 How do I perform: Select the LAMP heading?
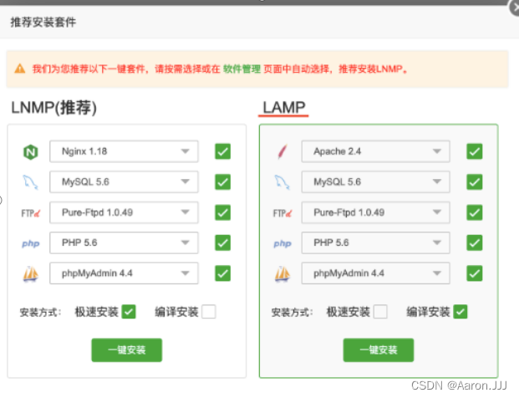[283, 107]
